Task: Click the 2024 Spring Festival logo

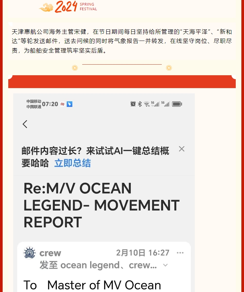Action: (x=68, y=7)
